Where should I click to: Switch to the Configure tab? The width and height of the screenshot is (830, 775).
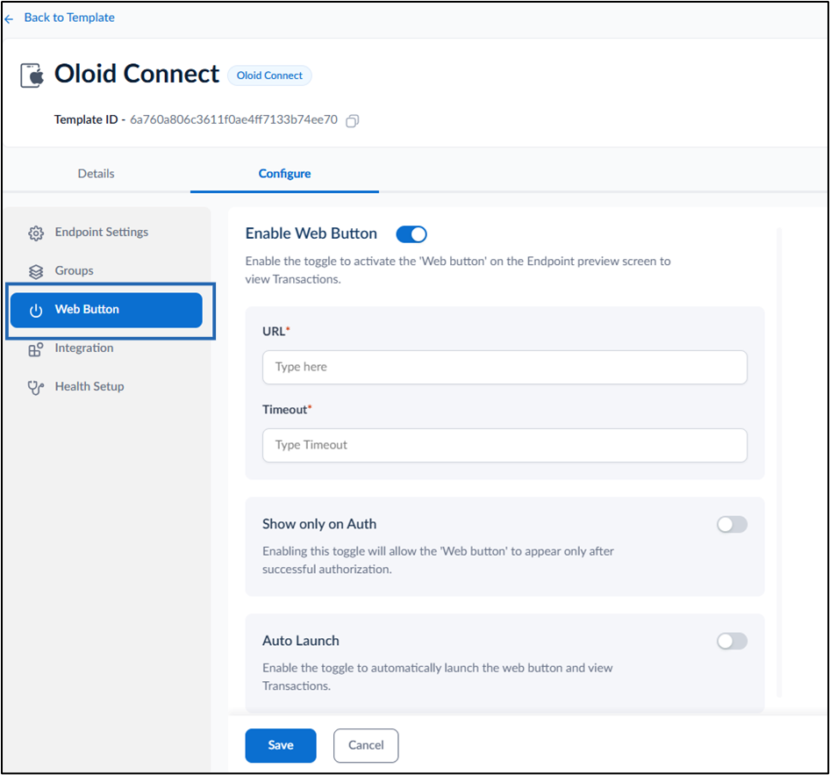(284, 174)
